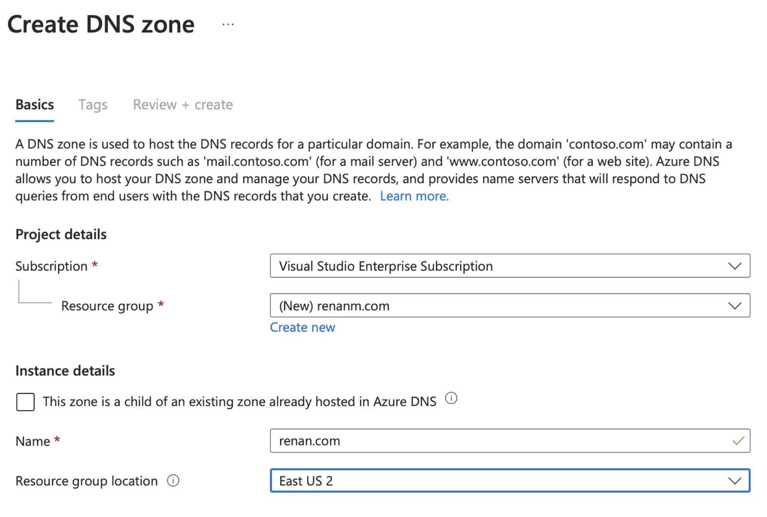Image resolution: width=767 pixels, height=517 pixels.
Task: Switch to the Review + create tab
Action: point(183,105)
